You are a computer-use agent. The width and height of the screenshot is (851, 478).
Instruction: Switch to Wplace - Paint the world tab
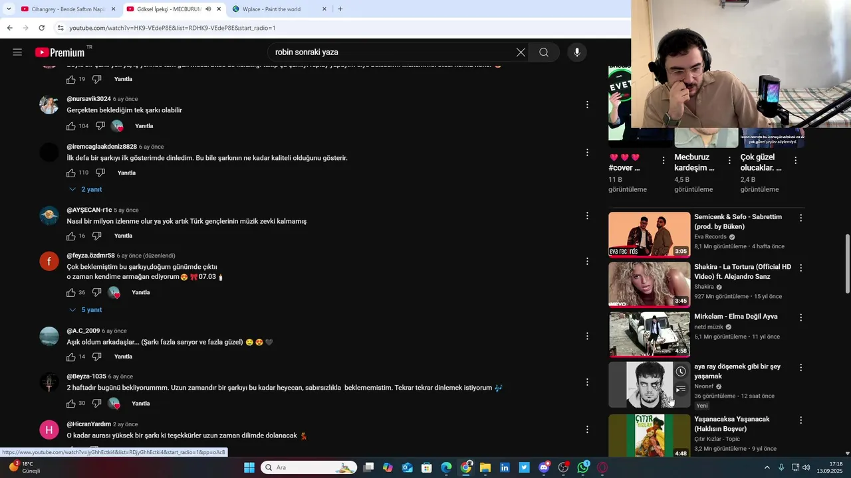click(279, 9)
